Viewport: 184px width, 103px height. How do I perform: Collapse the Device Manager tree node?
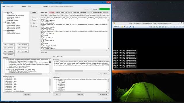pyautogui.click(x=4, y=30)
